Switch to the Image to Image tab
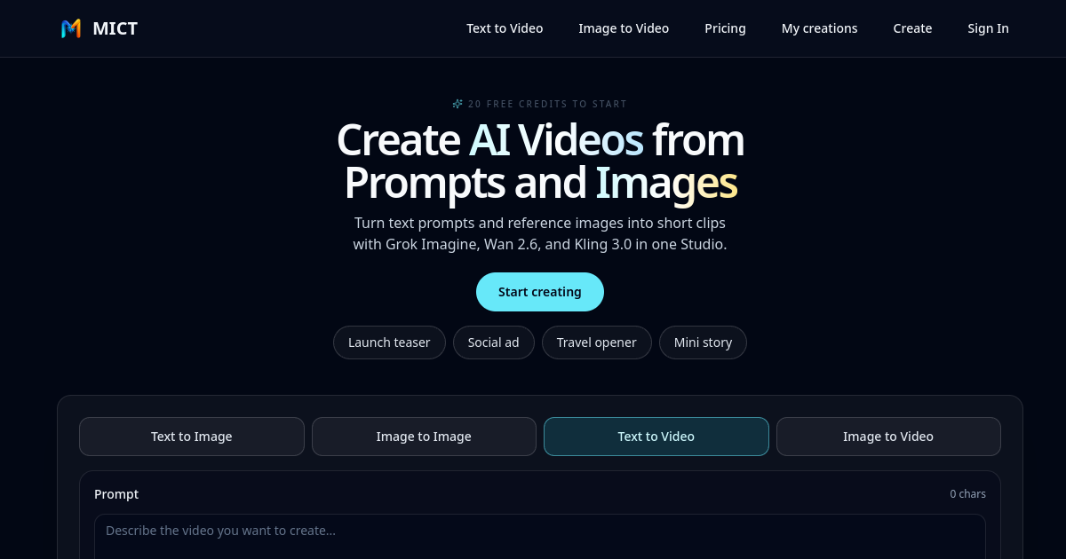The image size is (1066, 559). (424, 437)
